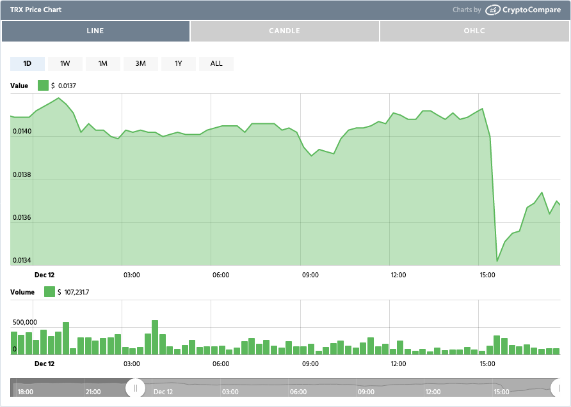Switch to the LINE chart tab
Image resolution: width=571 pixels, height=407 pixels.
[95, 31]
